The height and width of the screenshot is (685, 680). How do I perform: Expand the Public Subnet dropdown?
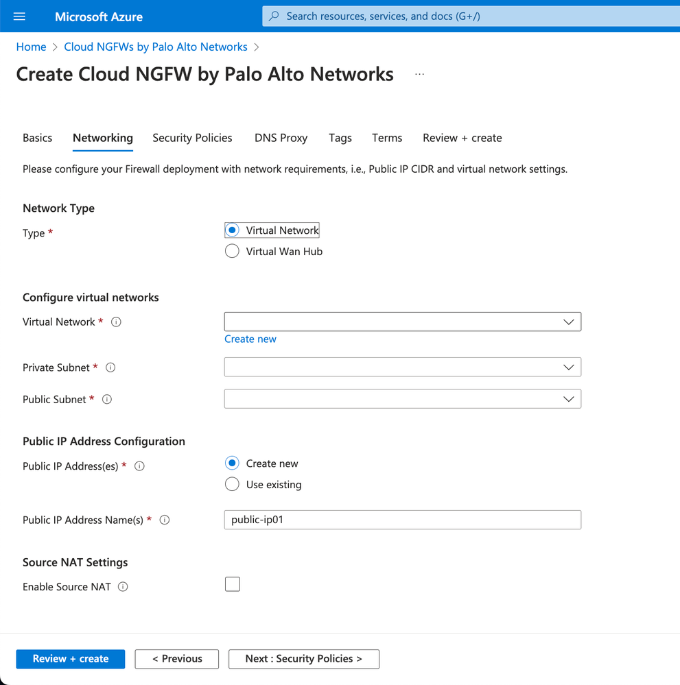pyautogui.click(x=402, y=399)
